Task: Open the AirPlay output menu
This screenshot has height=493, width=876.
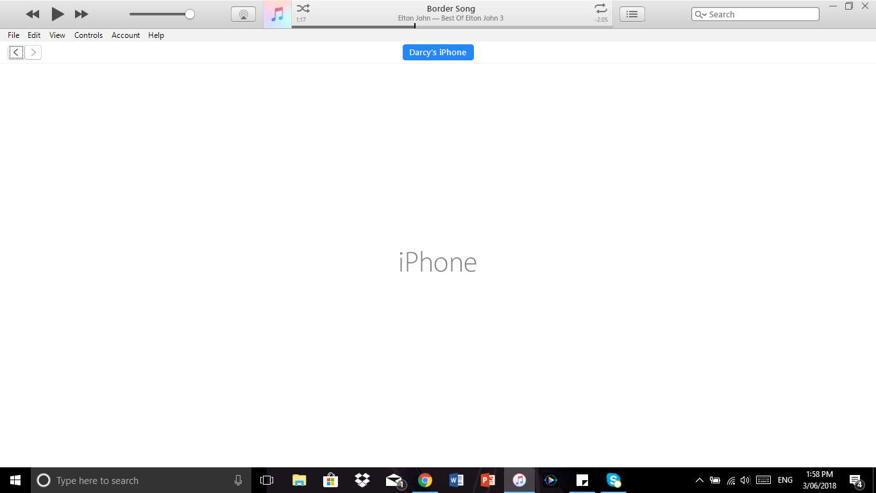Action: tap(243, 14)
